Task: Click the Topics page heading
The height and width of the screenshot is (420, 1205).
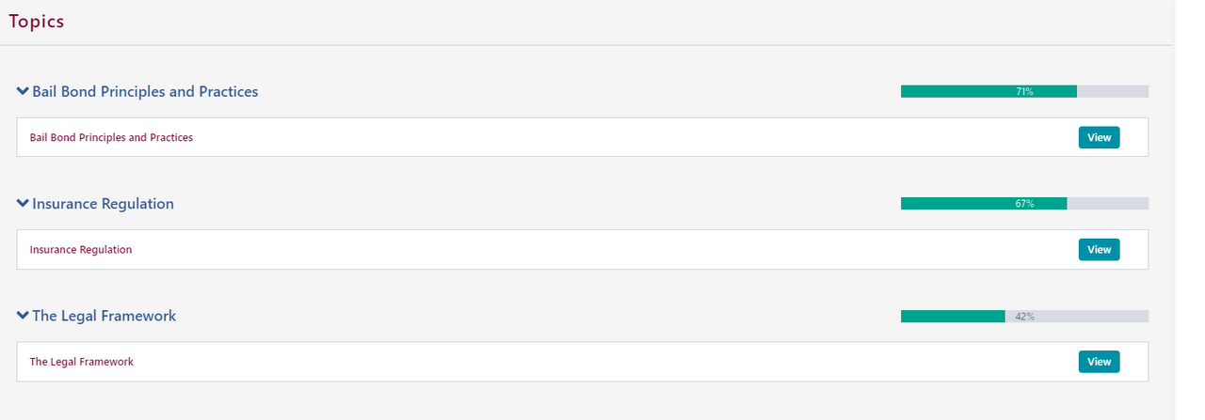Action: (37, 22)
